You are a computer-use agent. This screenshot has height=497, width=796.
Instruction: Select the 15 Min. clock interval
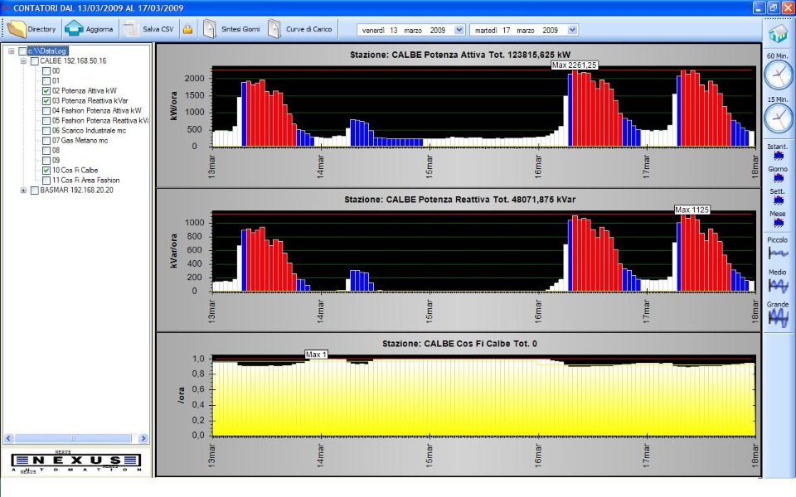(x=778, y=118)
